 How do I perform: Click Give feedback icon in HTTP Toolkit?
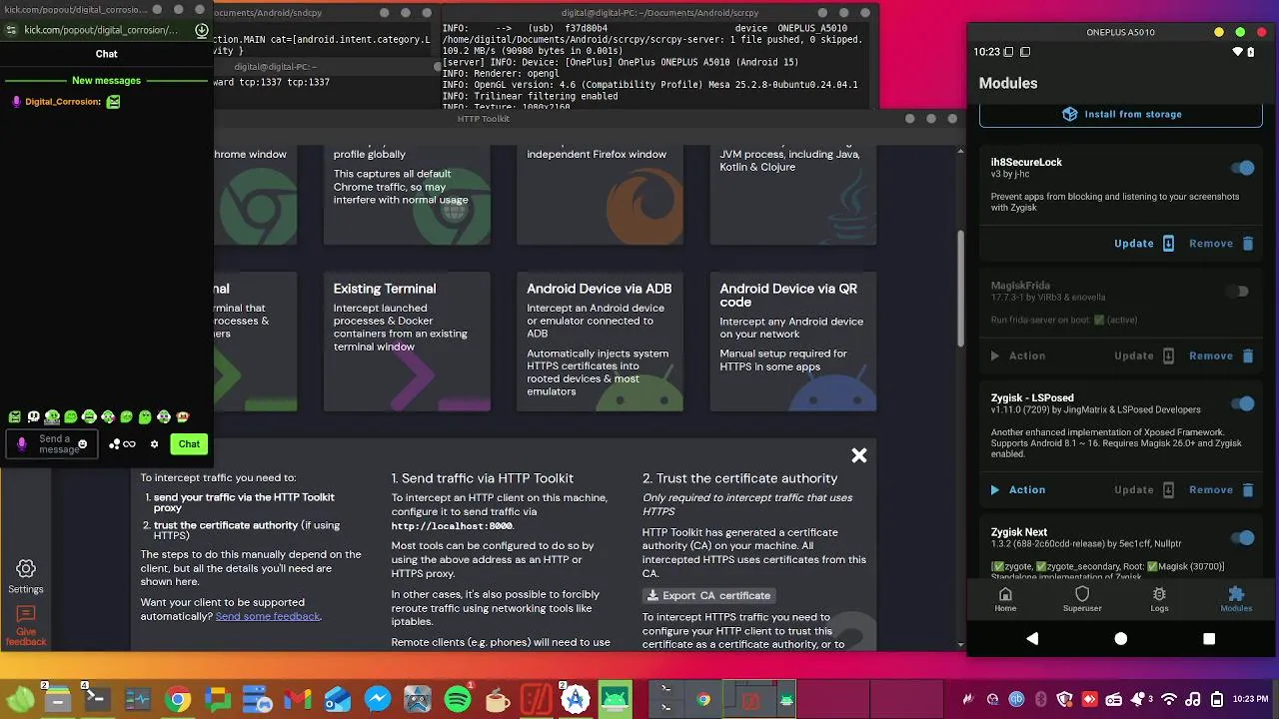(x=26, y=625)
